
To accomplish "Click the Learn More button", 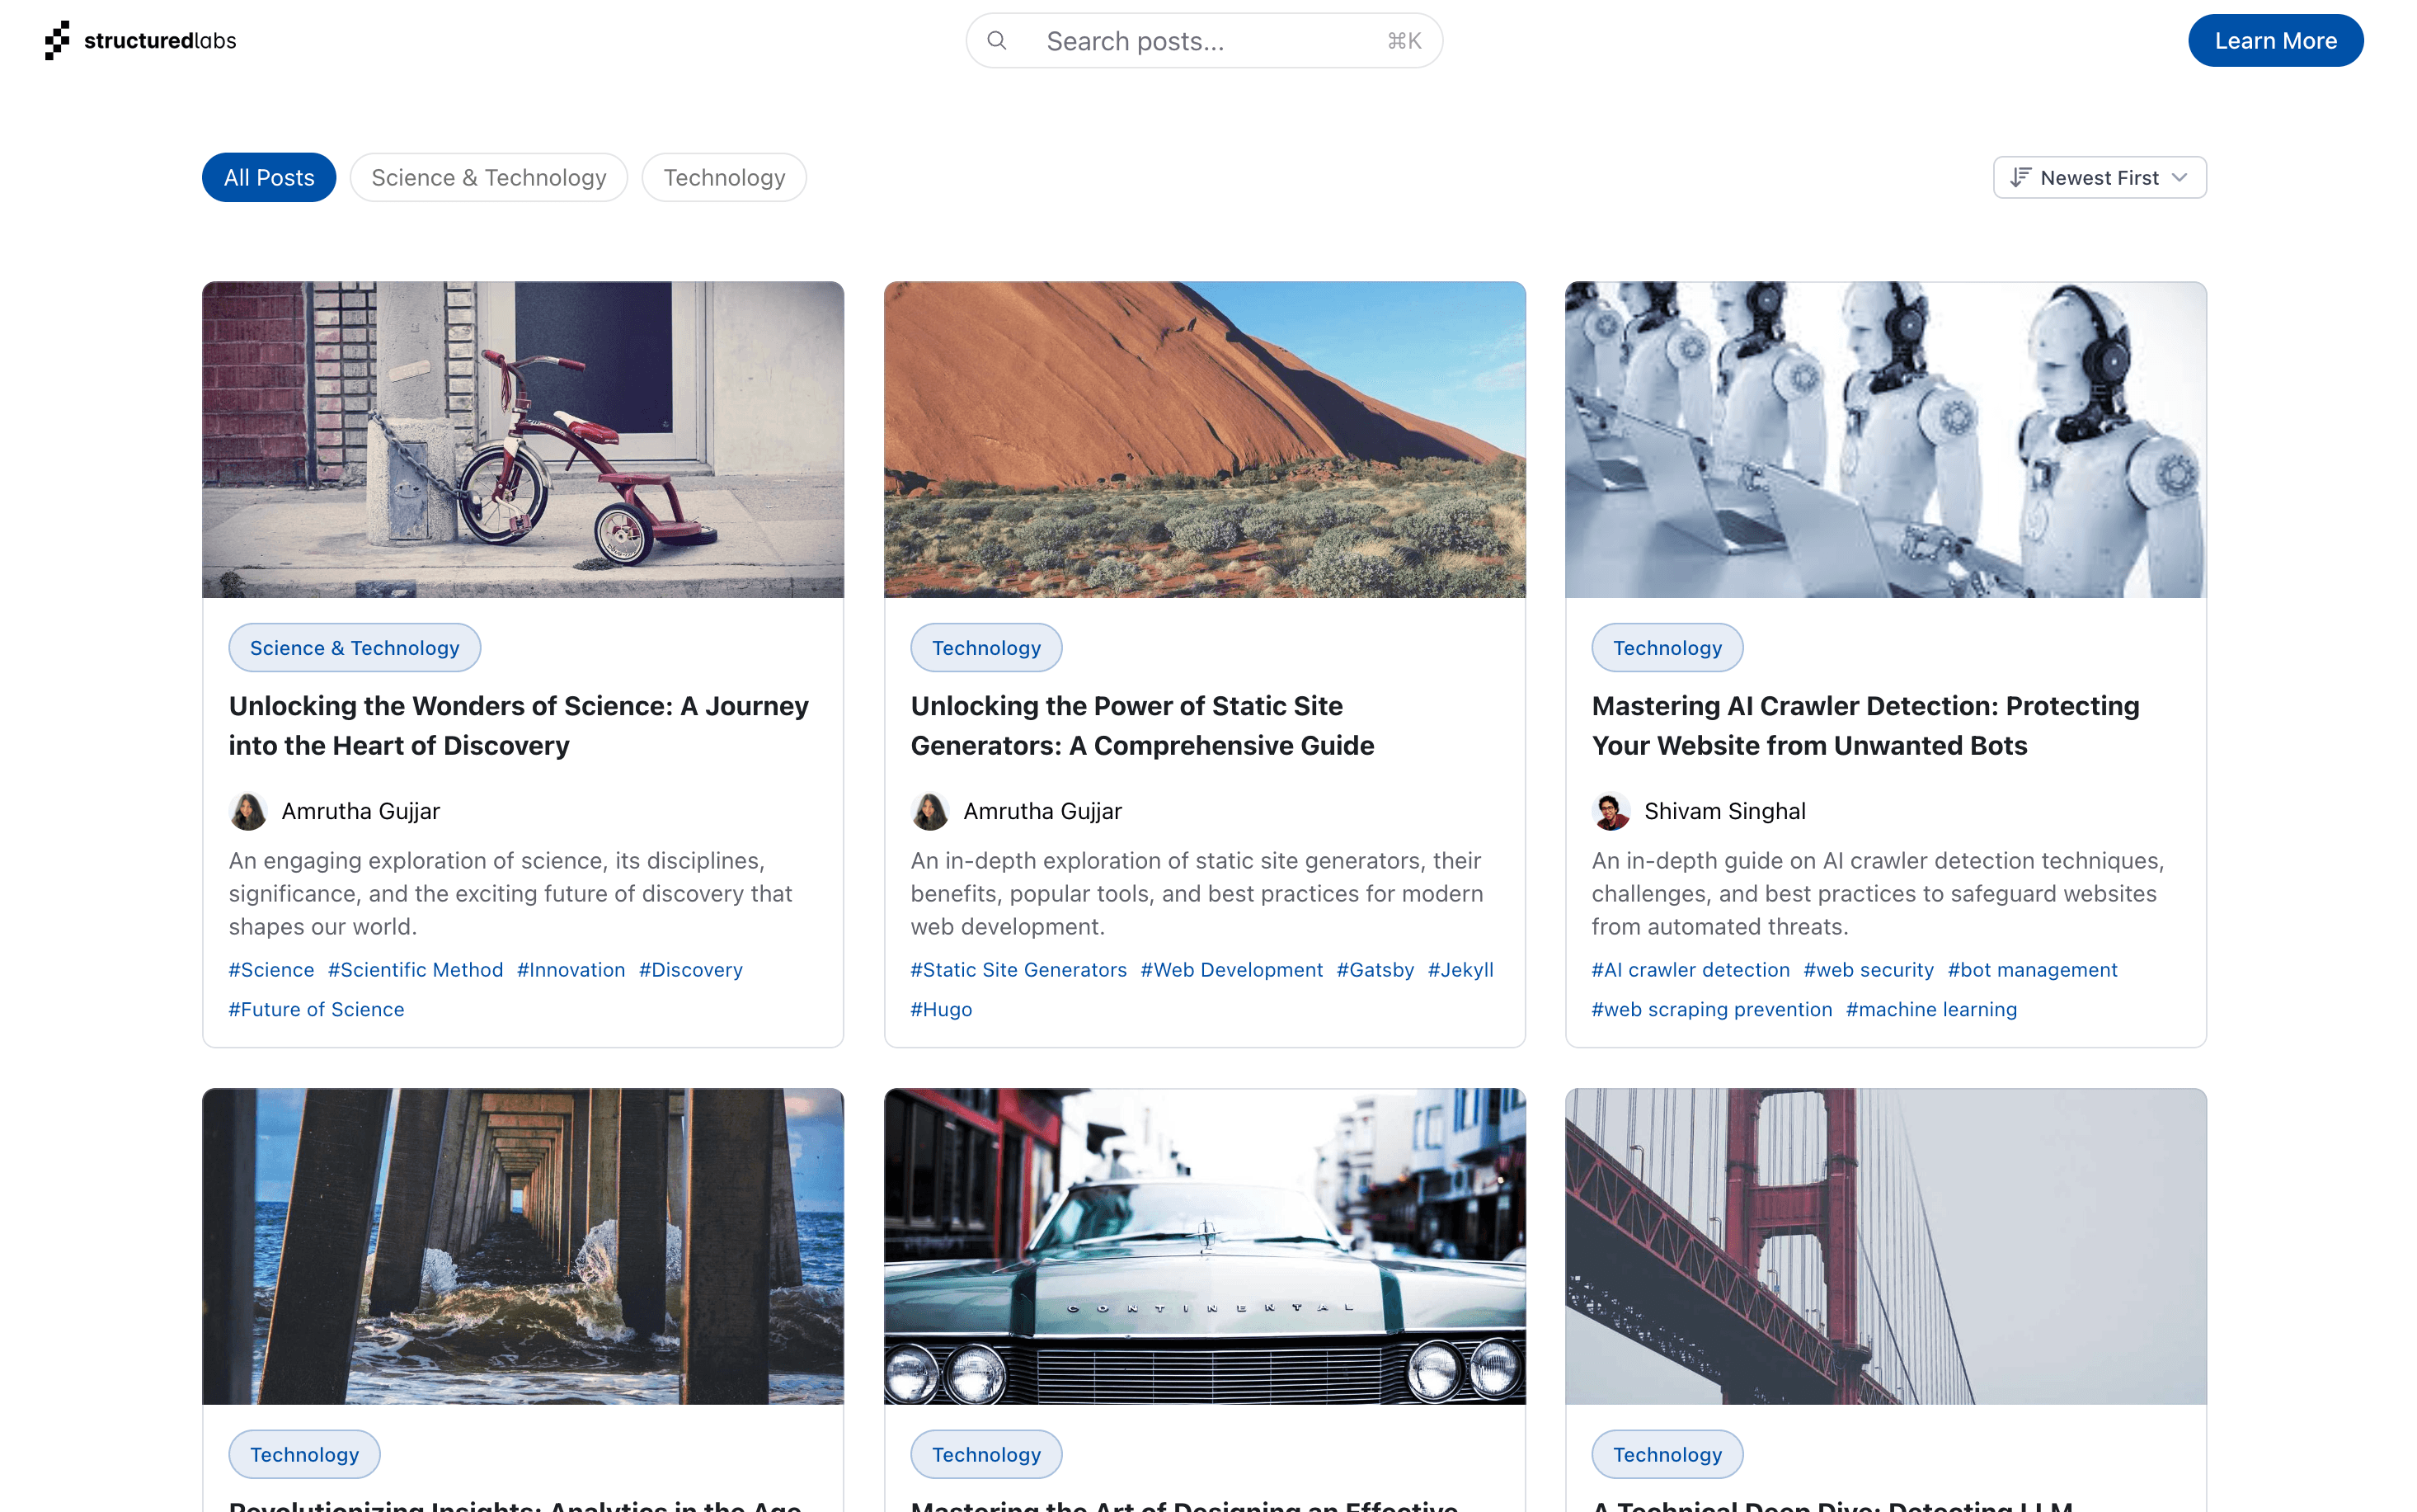I will [x=2275, y=41].
